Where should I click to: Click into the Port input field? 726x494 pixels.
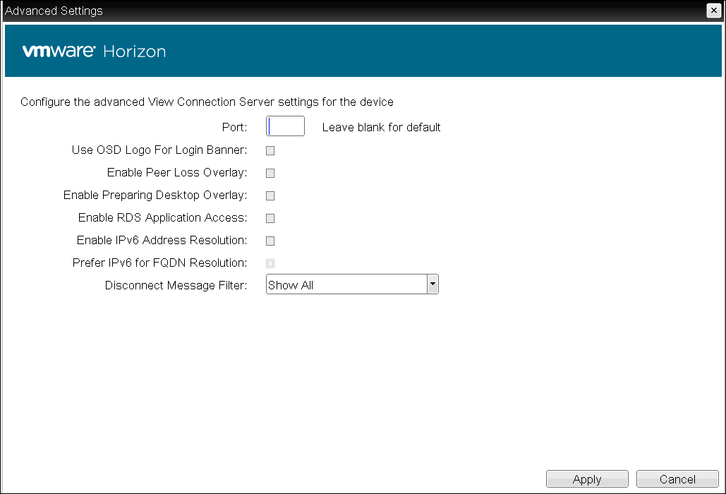tap(285, 126)
